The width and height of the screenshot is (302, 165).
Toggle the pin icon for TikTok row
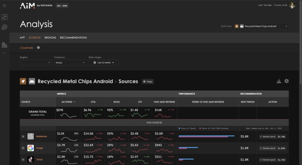pyautogui.click(x=23, y=159)
